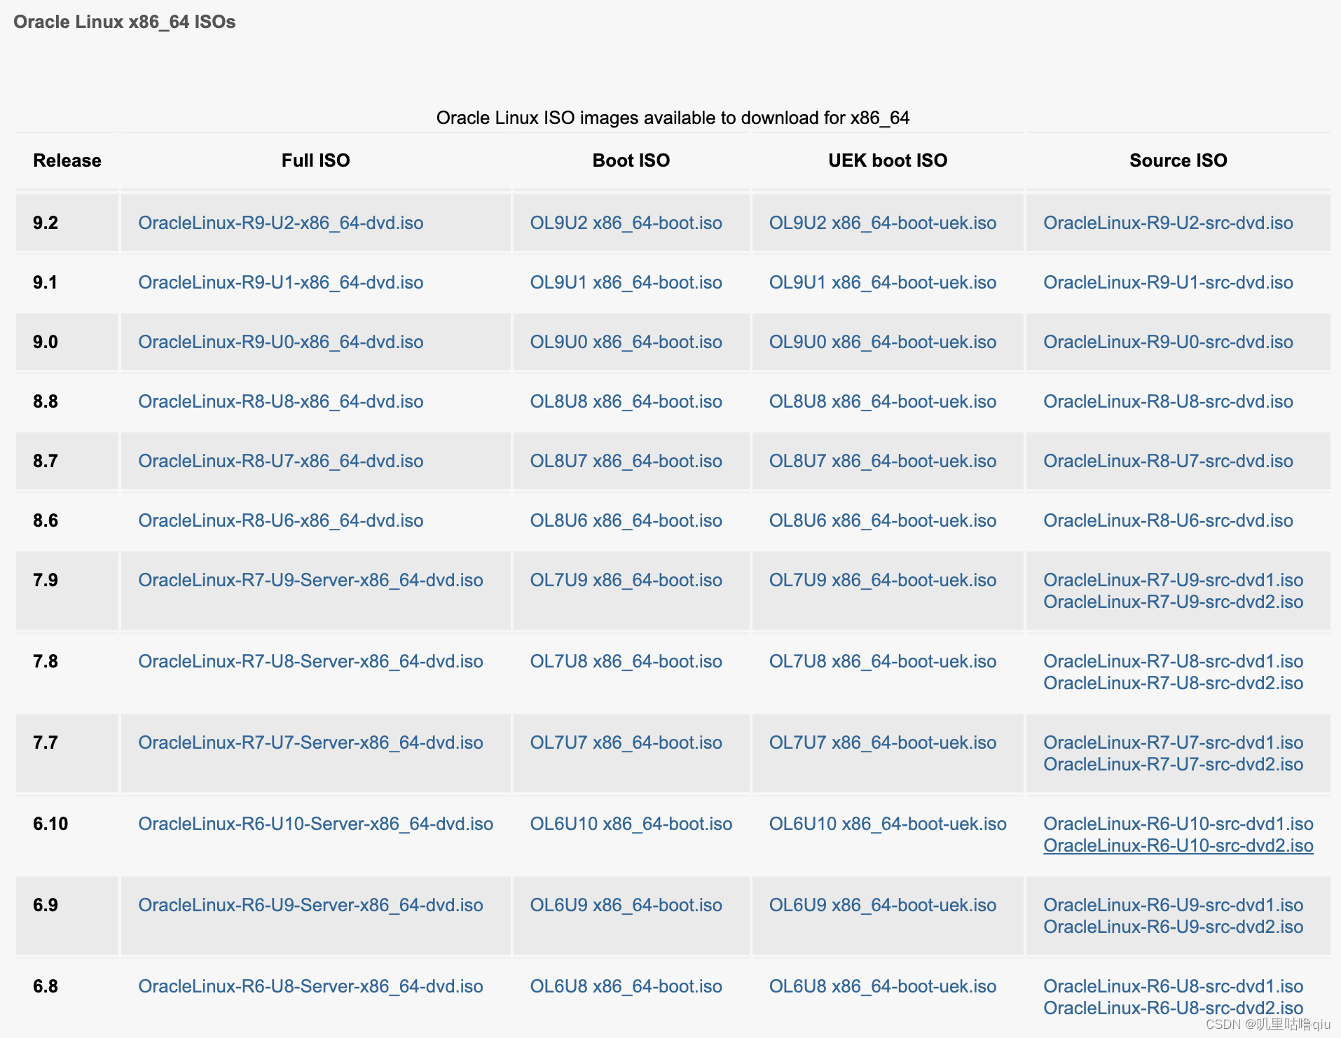
Task: Download OracleLinux-R6-U10-Server full ISO
Action: [317, 824]
